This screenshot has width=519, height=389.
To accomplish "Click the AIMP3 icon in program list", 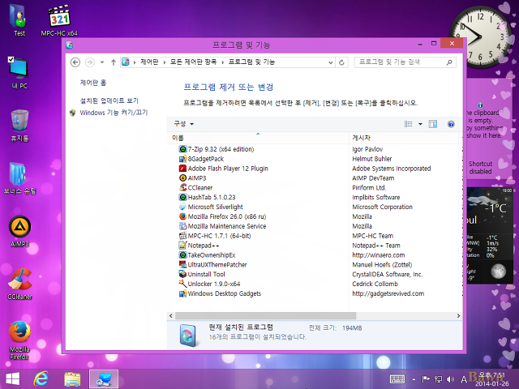I will (x=182, y=178).
